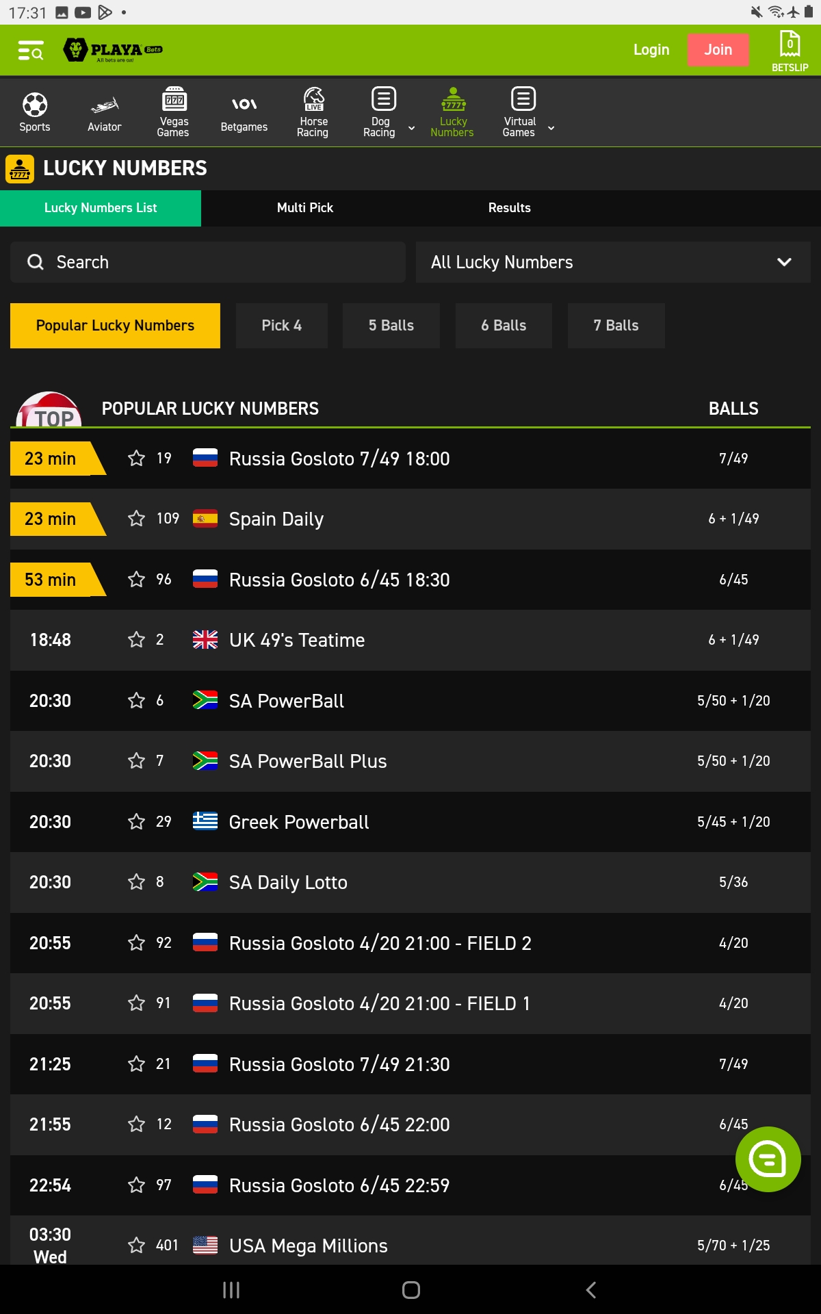Focus the Search input field
The width and height of the screenshot is (821, 1314).
click(208, 262)
